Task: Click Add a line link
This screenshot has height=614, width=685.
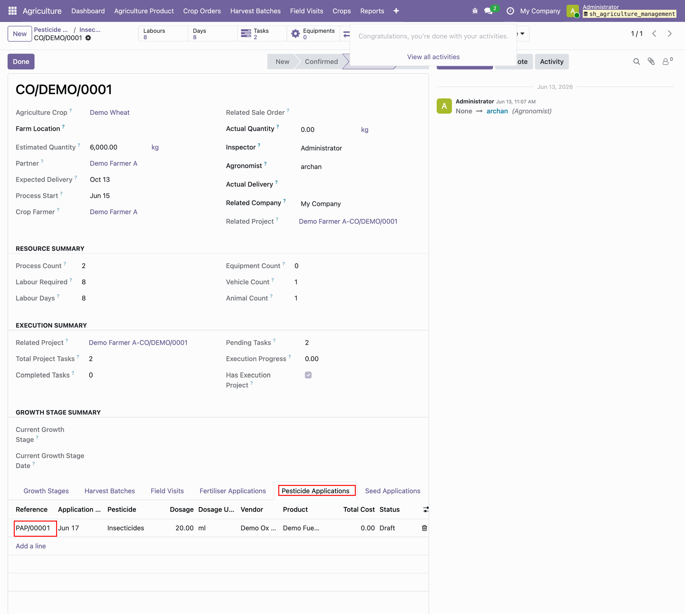Action: click(31, 546)
